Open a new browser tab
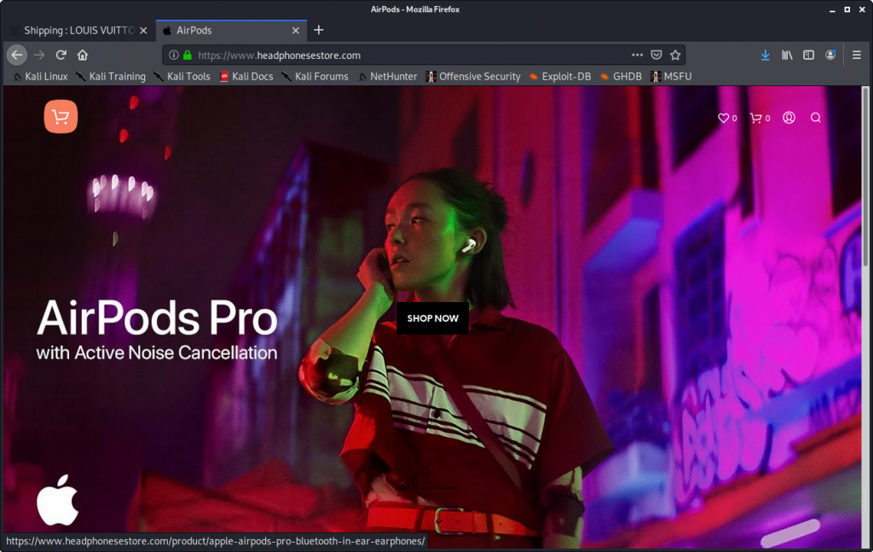Screen dimensions: 873x552 [x=319, y=30]
